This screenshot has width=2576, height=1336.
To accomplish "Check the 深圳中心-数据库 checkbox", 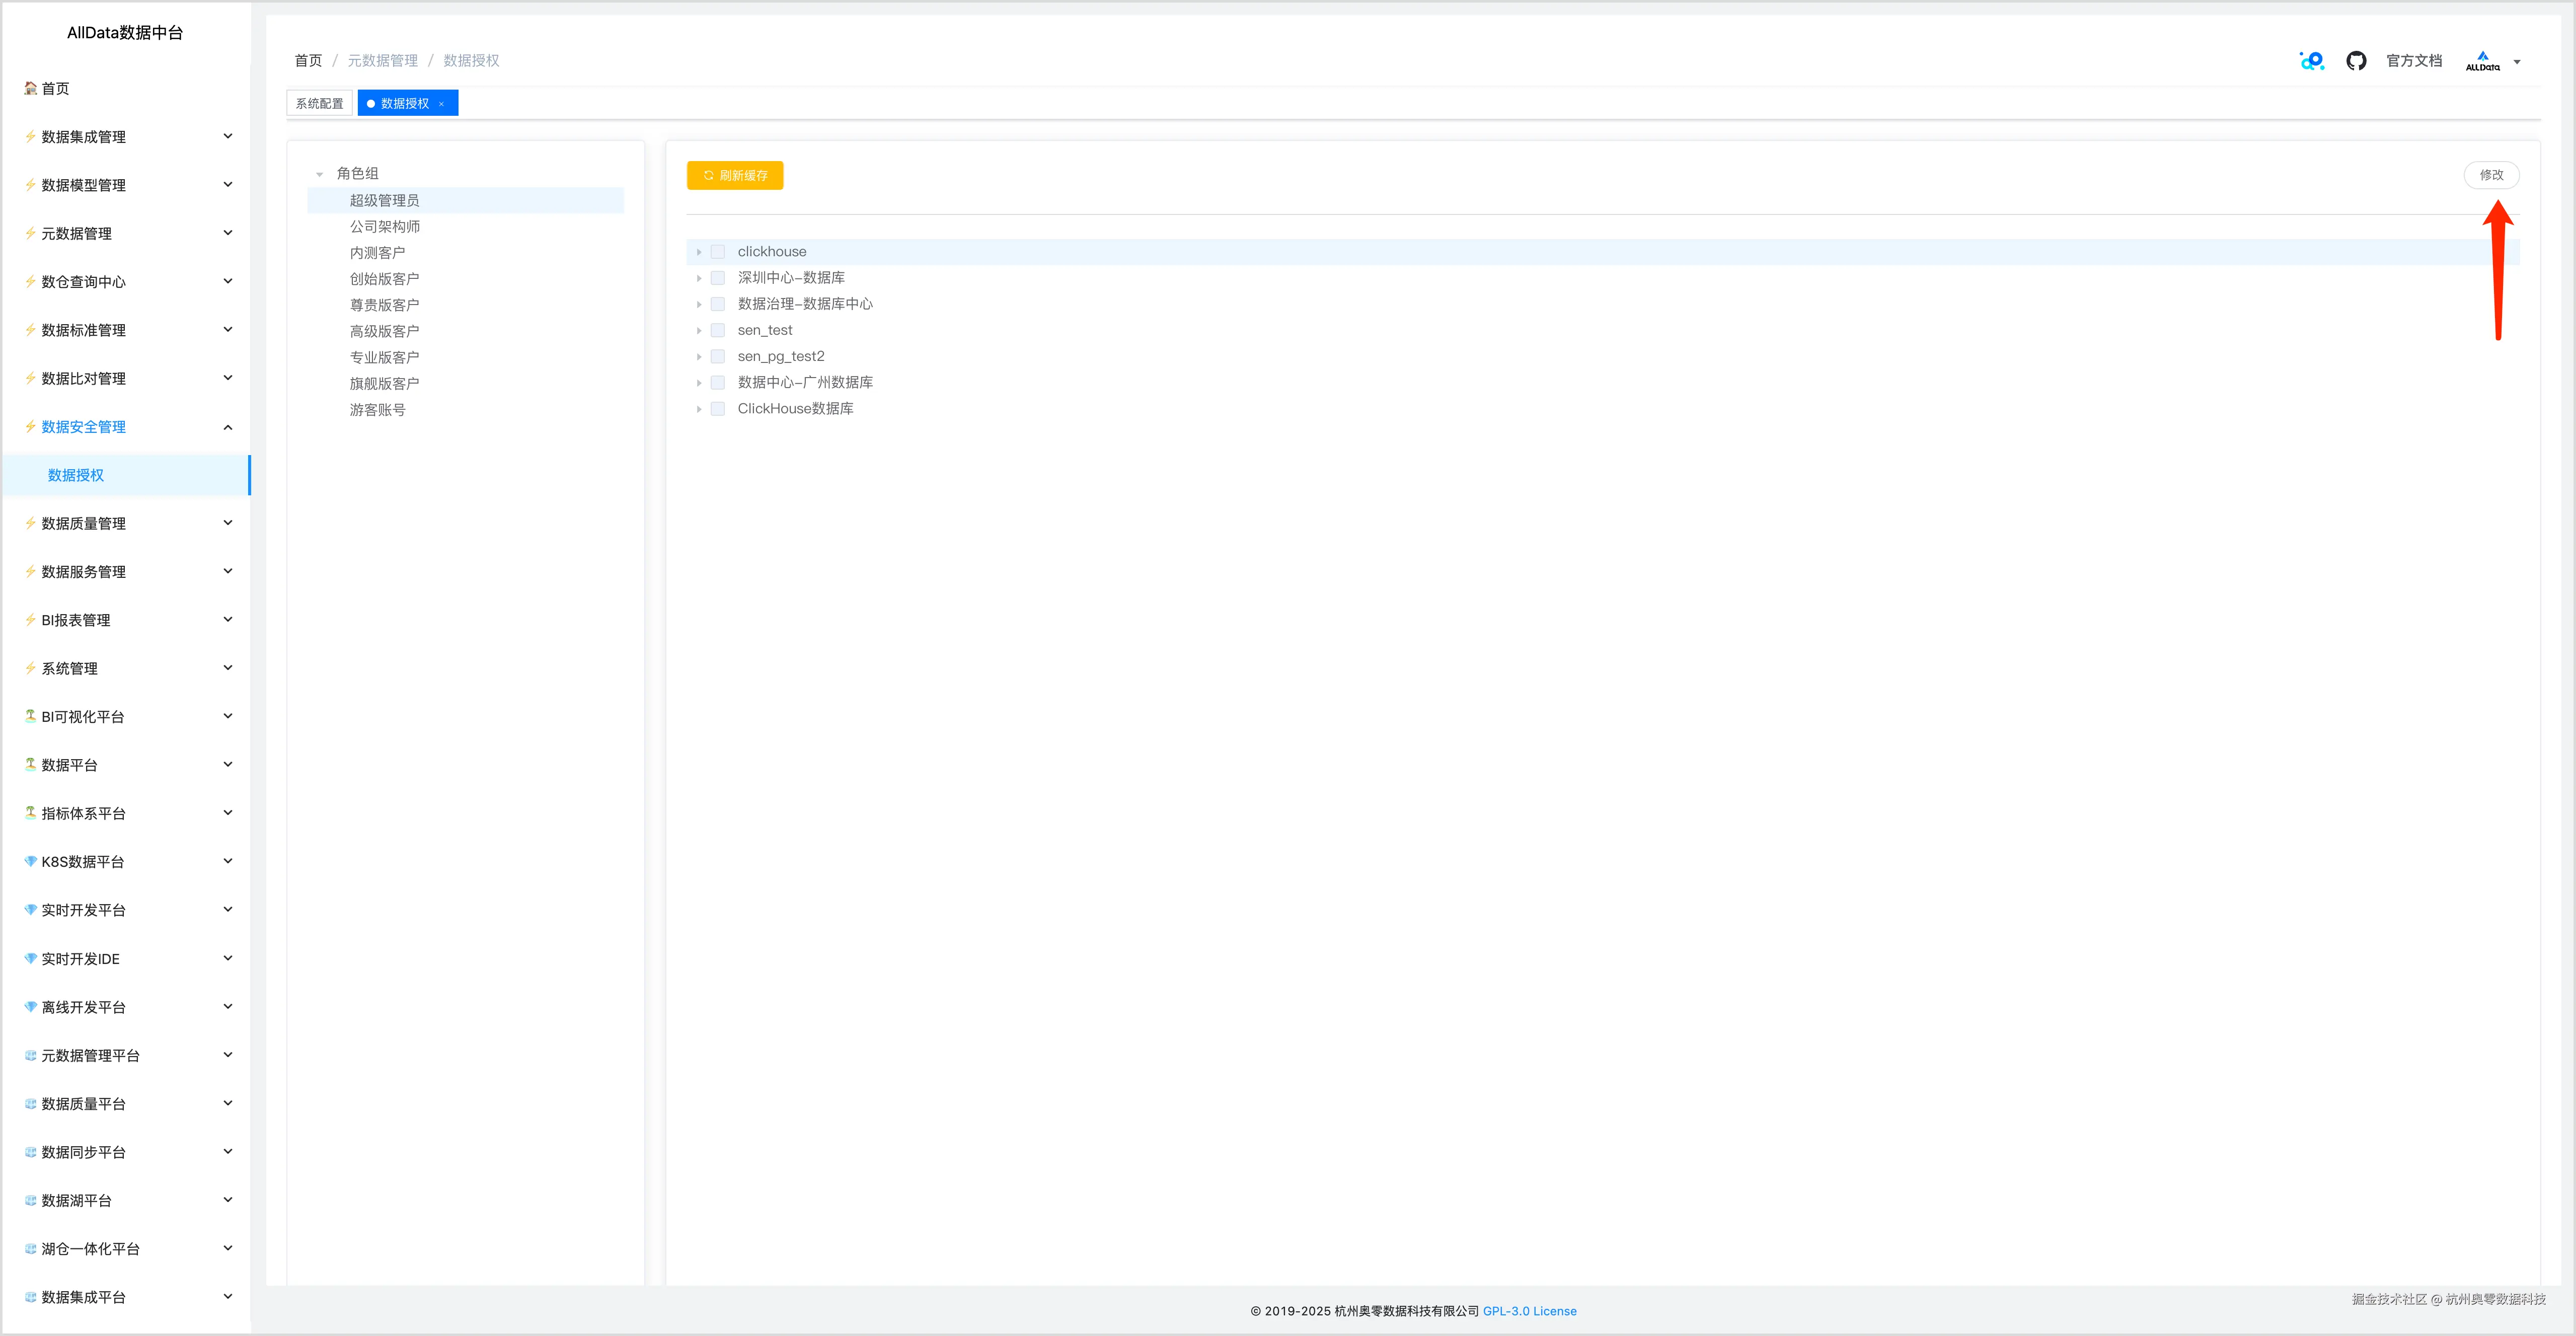I will (x=717, y=278).
